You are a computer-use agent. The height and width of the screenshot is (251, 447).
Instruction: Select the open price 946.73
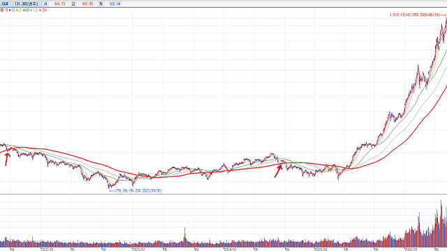click(59, 4)
